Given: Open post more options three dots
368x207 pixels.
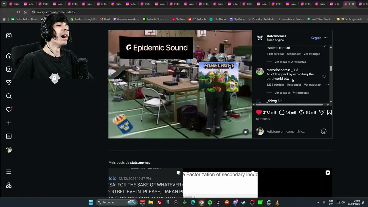Looking at the screenshot, I should (326, 38).
